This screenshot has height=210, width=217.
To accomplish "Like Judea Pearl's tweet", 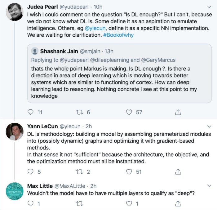I will pos(129,112).
